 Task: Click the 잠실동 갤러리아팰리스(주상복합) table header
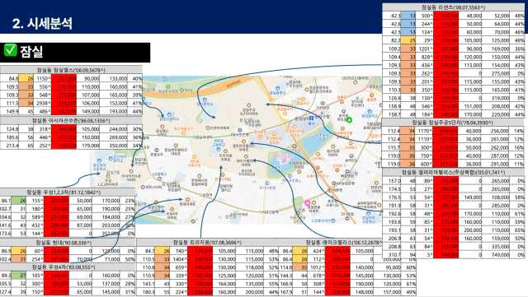click(453, 172)
